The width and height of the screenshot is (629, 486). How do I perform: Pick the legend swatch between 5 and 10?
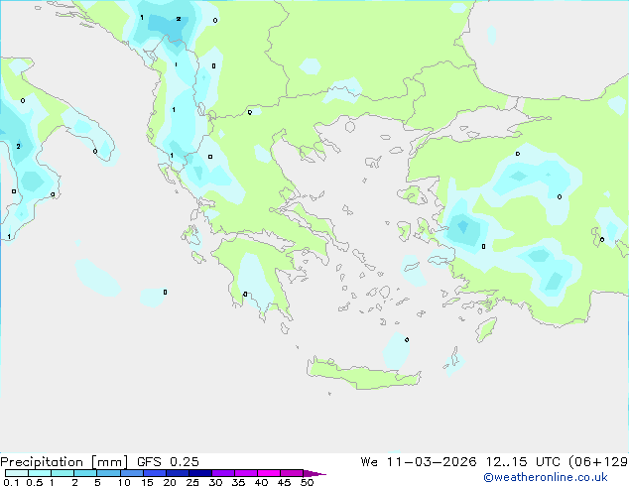pos(108,473)
